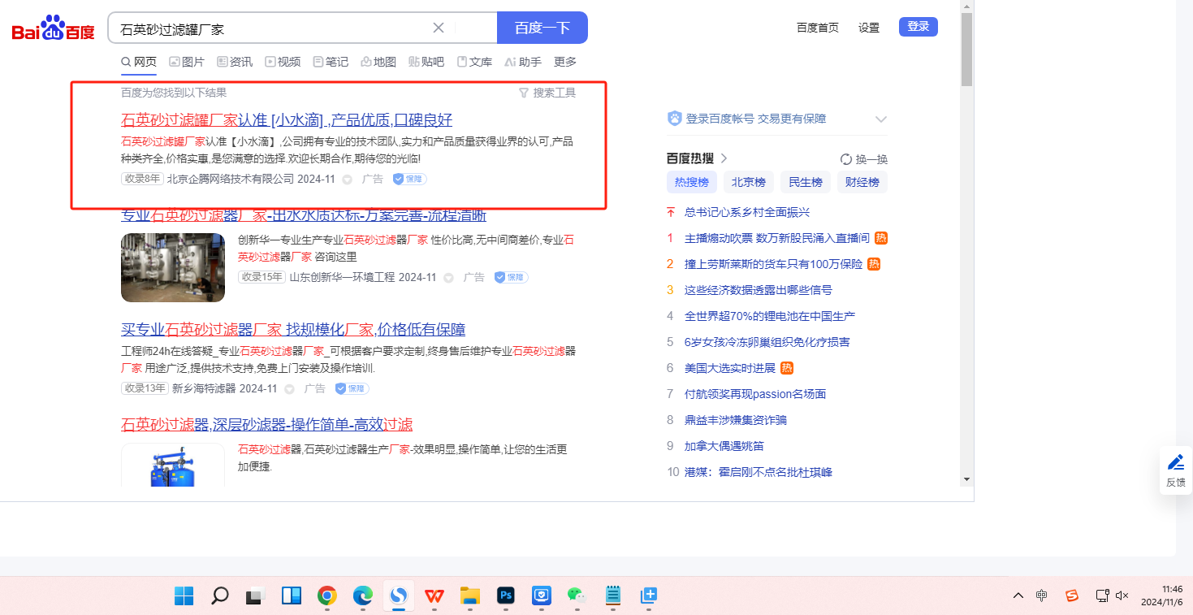Image resolution: width=1193 pixels, height=615 pixels.
Task: Open Sogou input method tray icon
Action: click(x=1072, y=596)
